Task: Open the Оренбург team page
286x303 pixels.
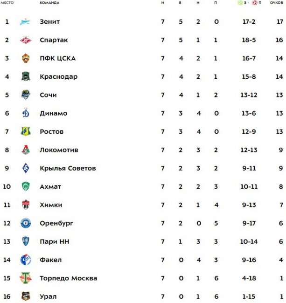Action: 56,223
